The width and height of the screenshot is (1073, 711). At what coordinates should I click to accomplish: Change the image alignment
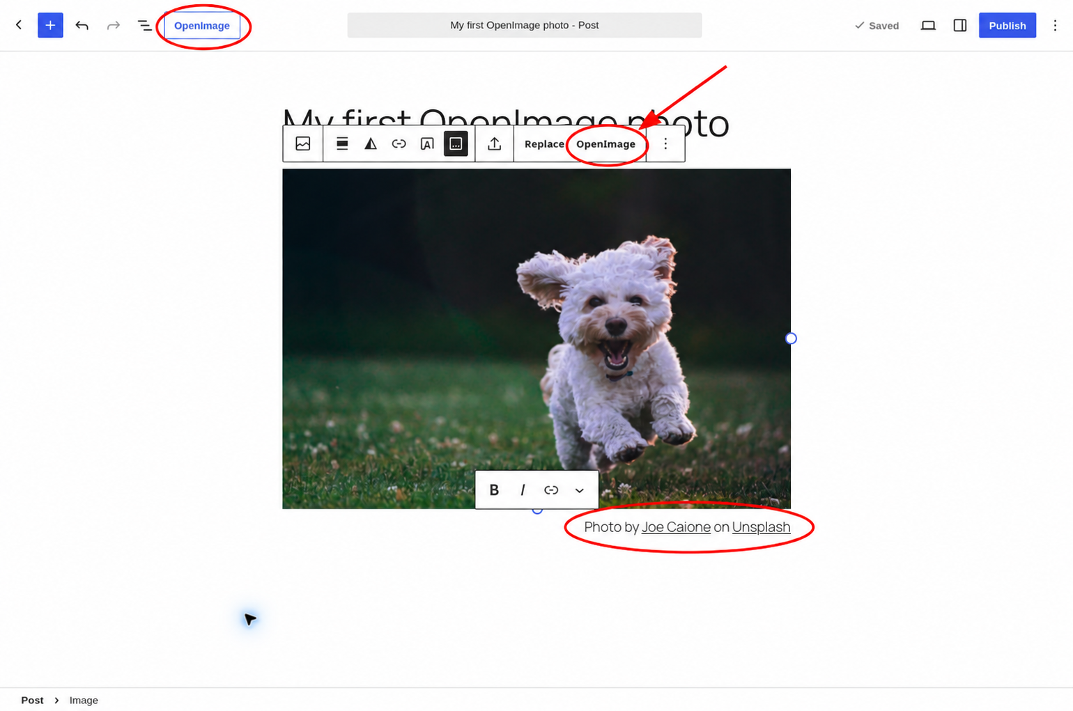(x=342, y=143)
